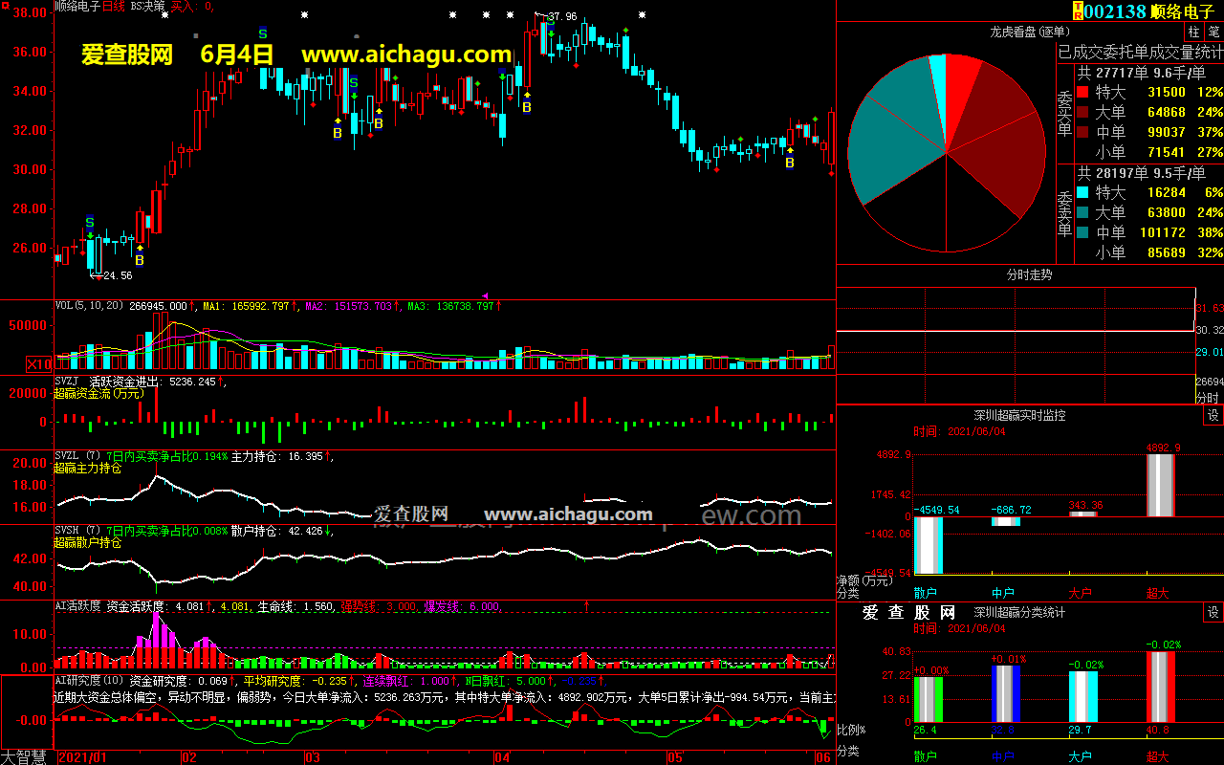
Task: Click the 03 month label on time axis
Action: pyautogui.click(x=312, y=757)
